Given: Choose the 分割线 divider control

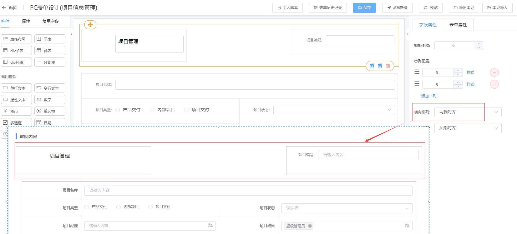Looking at the screenshot, I should tap(50, 62).
